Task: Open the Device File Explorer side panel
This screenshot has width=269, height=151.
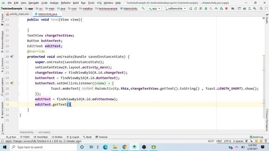Action: tap(267, 120)
